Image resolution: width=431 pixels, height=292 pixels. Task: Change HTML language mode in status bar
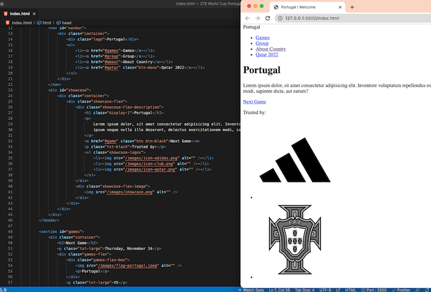(350, 290)
